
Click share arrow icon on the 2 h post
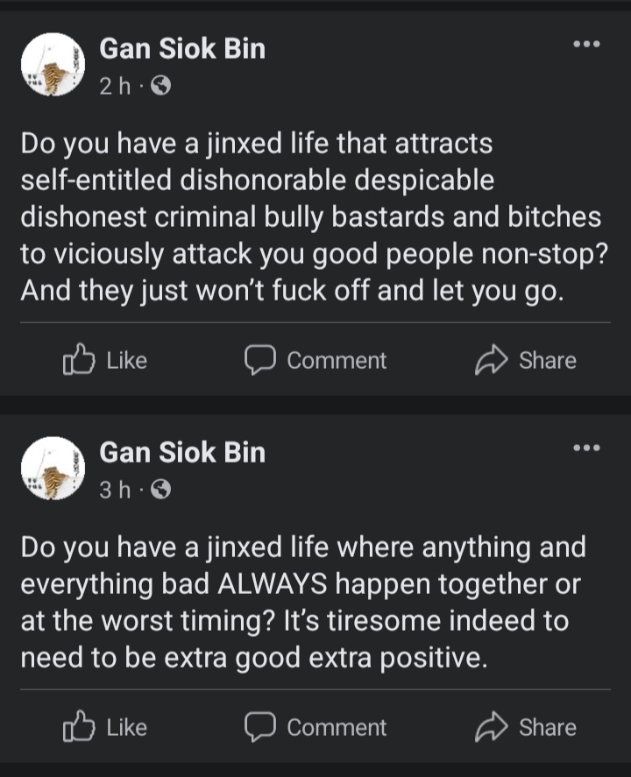489,360
